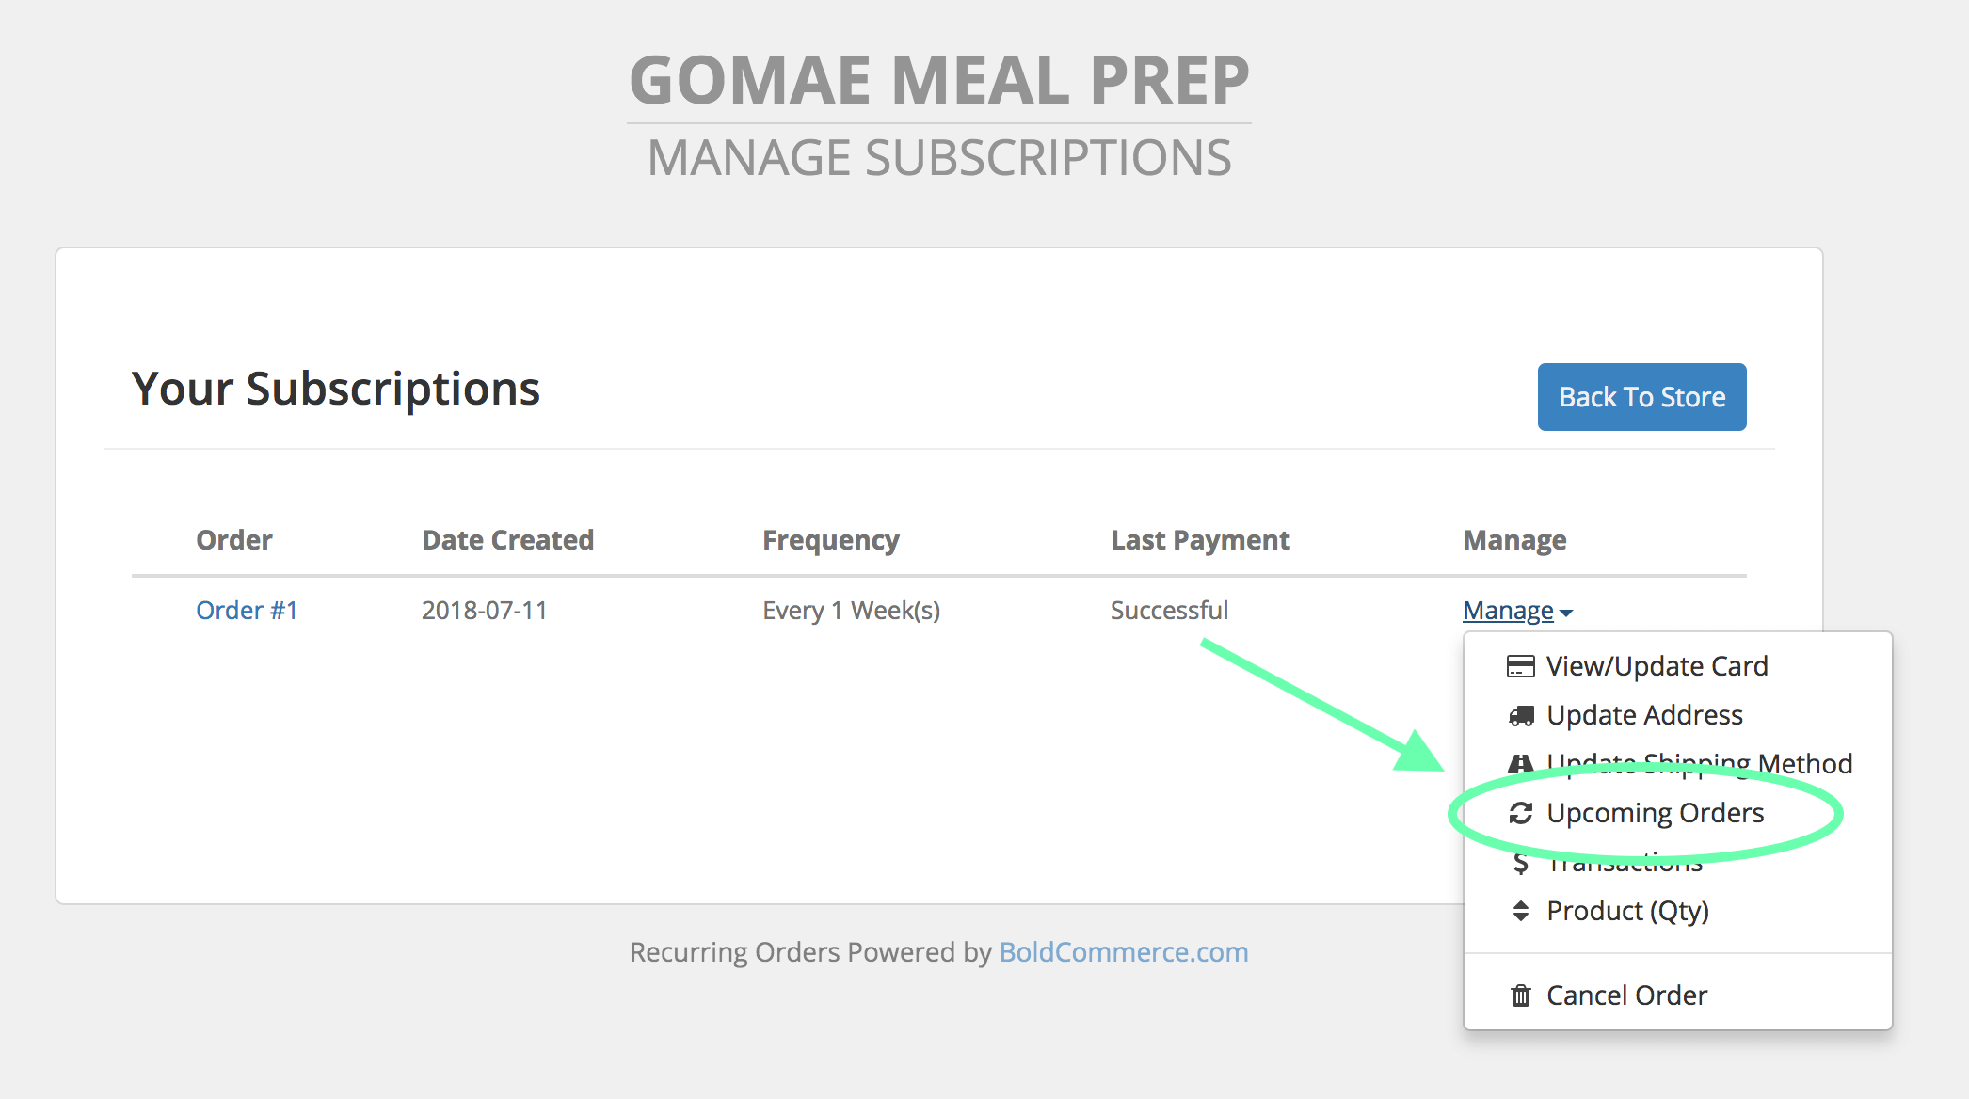Image resolution: width=1969 pixels, height=1099 pixels.
Task: Select Cancel Order in dropdown
Action: pos(1677,995)
